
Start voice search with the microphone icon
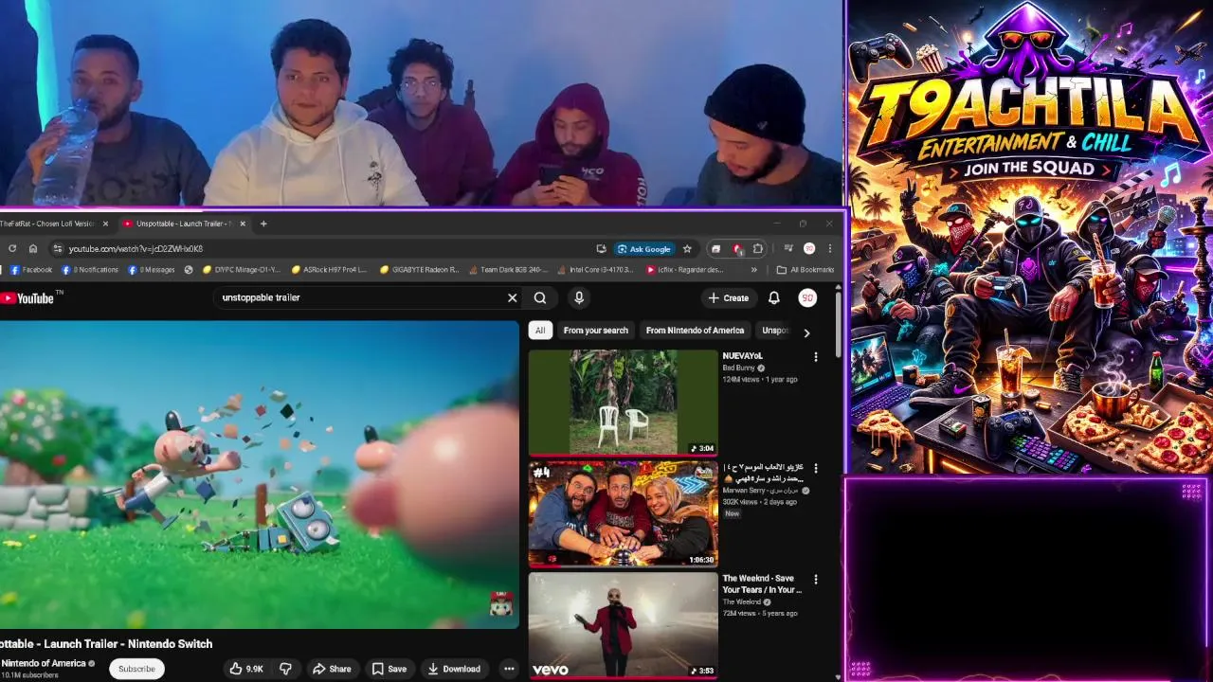579,297
